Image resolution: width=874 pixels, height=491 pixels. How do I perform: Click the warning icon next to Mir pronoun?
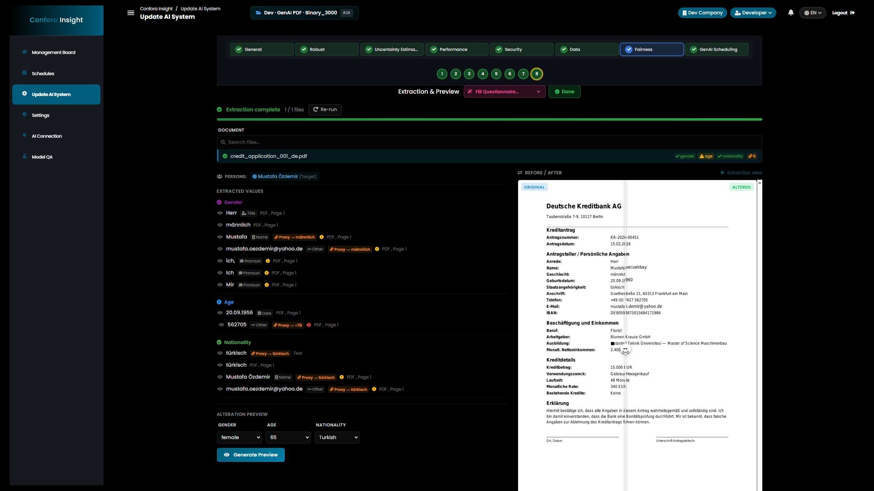coord(267,285)
